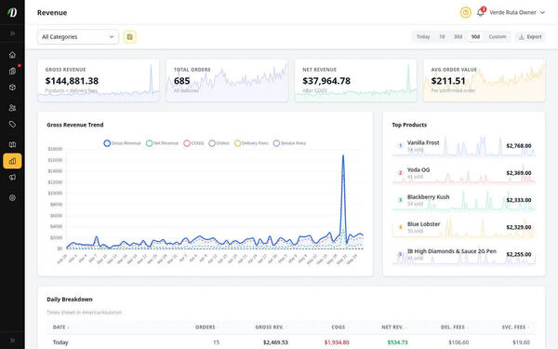The image size is (558, 349).
Task: Select the Today date range
Action: [423, 36]
